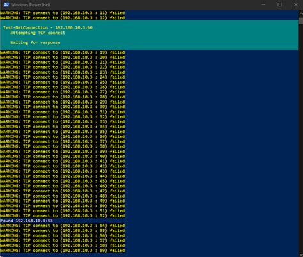Click the warning line for port 29
This screenshot has width=303, height=257.
click(x=63, y=102)
